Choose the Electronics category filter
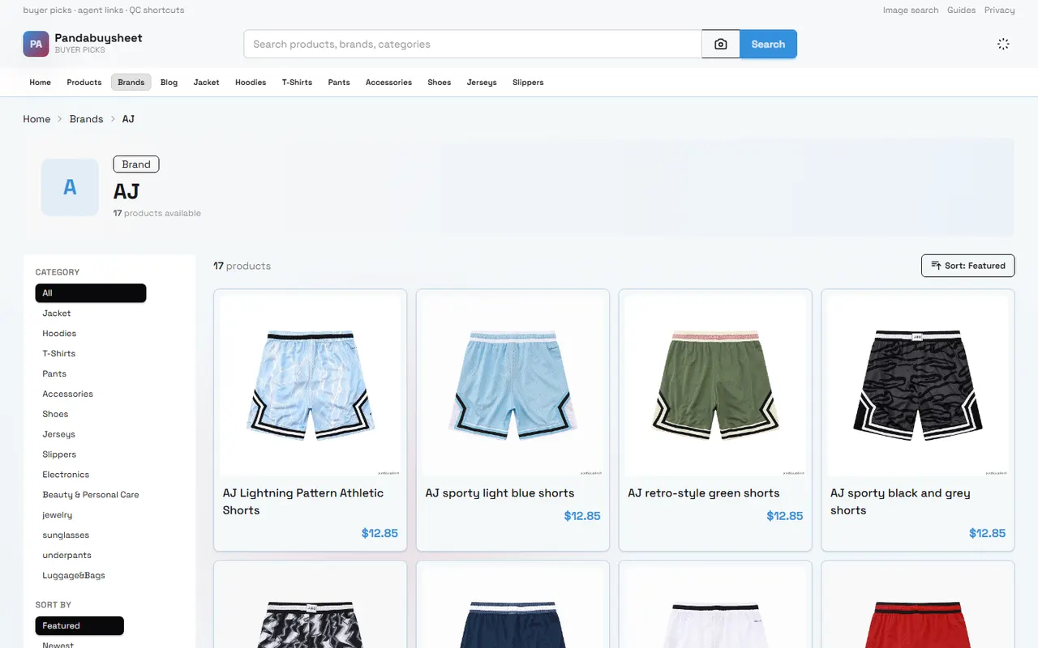This screenshot has height=648, width=1038. click(x=66, y=475)
